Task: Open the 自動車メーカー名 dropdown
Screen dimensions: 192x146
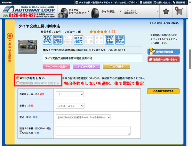Action: point(70,94)
